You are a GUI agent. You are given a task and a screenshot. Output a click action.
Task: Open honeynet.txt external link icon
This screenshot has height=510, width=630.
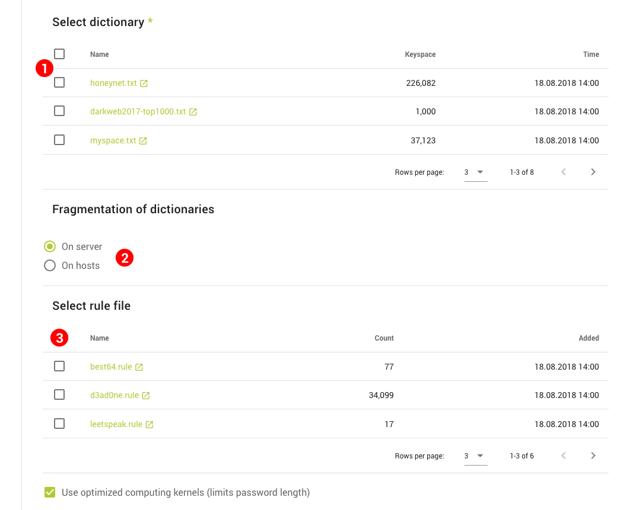144,84
